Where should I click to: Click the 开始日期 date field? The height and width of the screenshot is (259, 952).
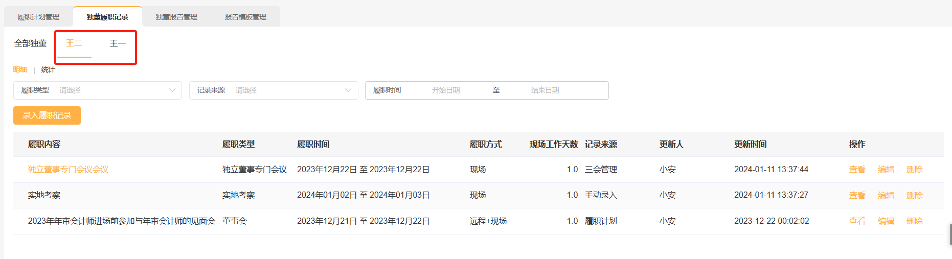click(x=446, y=90)
